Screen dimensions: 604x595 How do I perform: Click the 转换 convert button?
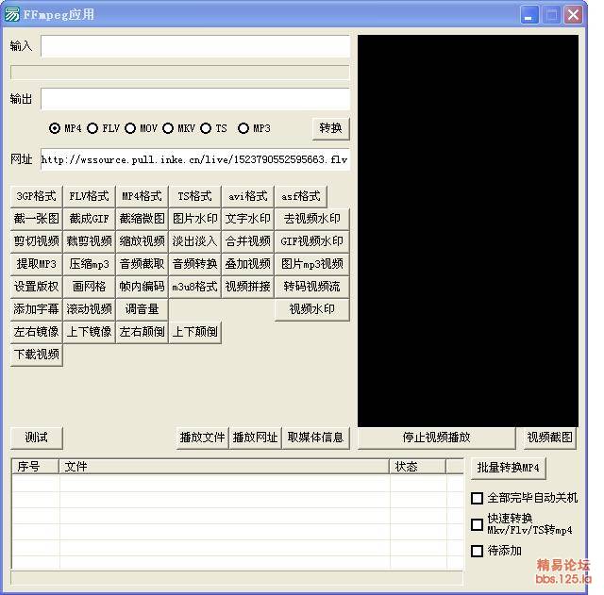click(330, 128)
